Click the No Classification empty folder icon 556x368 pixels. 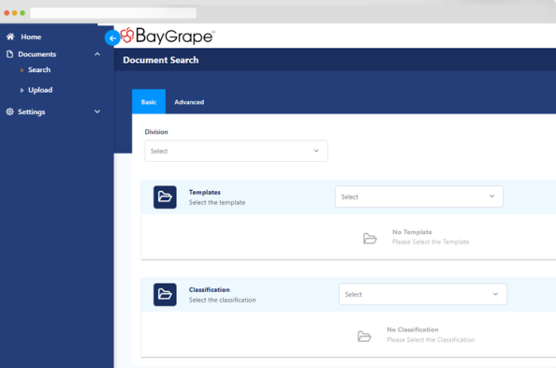tap(364, 336)
